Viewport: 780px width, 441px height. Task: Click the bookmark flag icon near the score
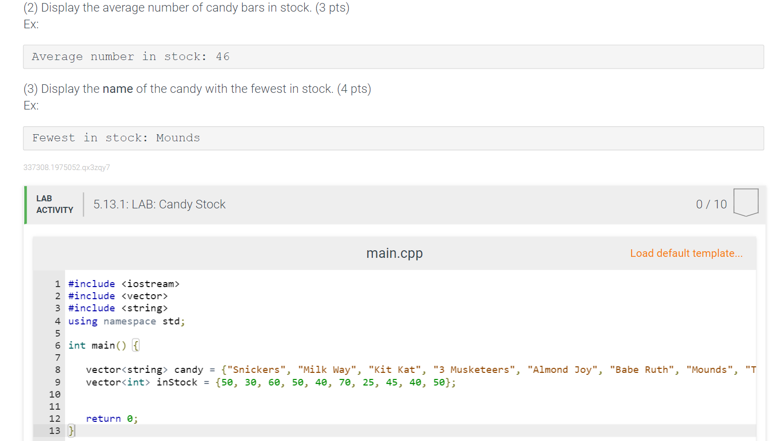point(746,202)
